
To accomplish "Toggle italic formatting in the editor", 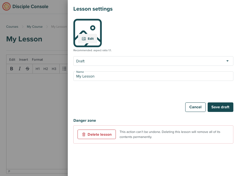I will pos(20,69).
